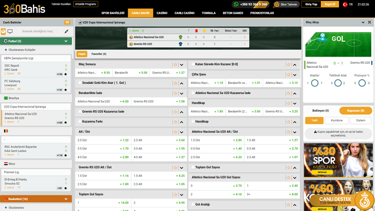
Task: Favorite the SSC Napoli vs KRC Genk match
Action: click(x=65, y=74)
